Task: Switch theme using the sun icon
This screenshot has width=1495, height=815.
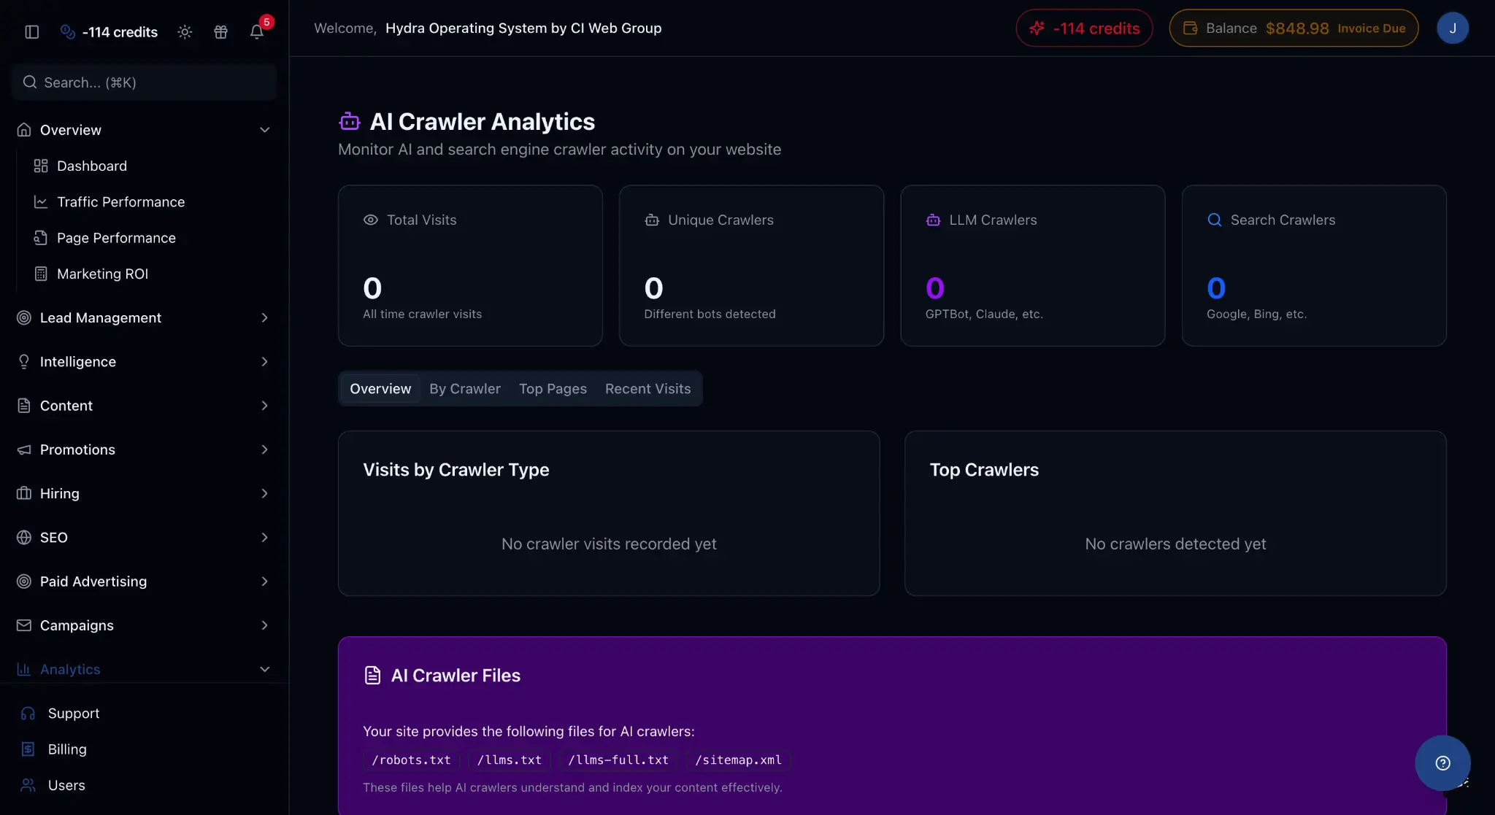Action: [x=184, y=32]
